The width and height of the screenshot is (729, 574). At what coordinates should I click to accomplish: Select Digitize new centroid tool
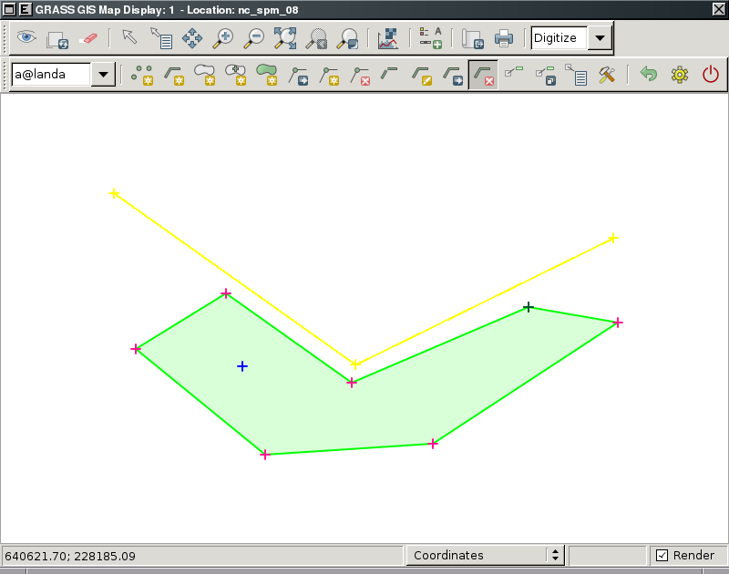click(236, 75)
